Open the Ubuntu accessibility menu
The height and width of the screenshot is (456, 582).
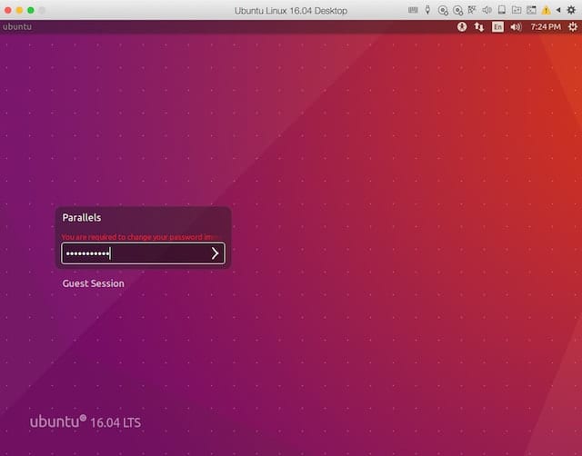click(x=462, y=27)
